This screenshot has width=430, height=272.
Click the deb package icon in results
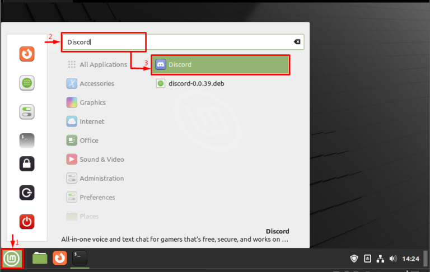click(161, 83)
